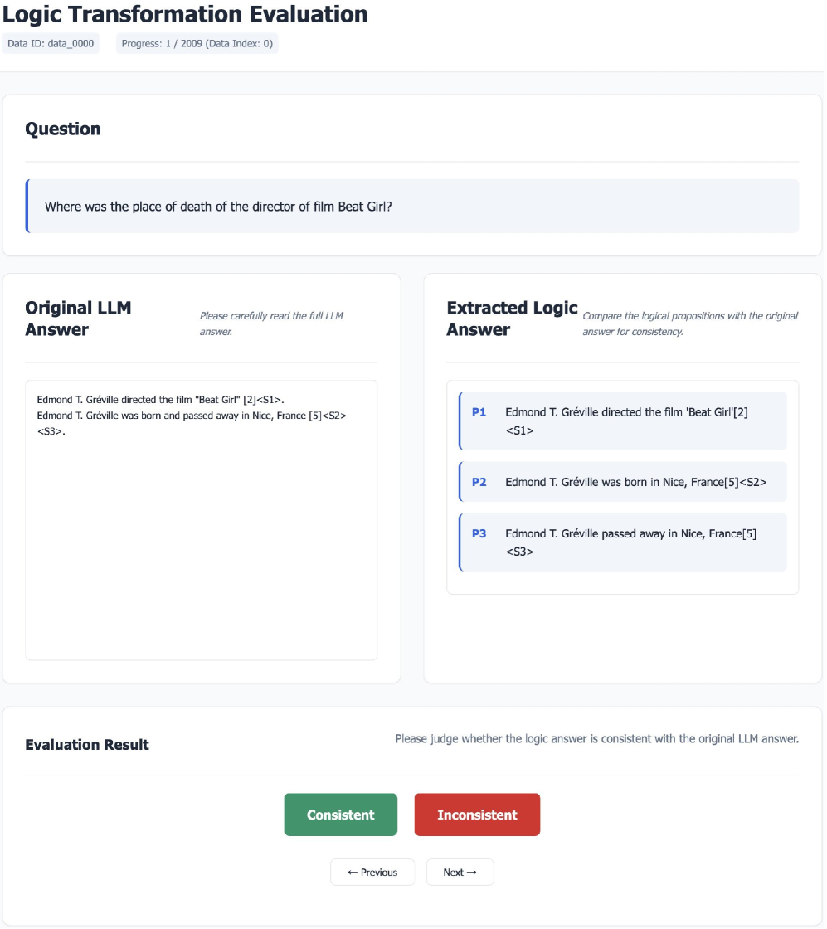
Task: Go to the Previous data item
Action: [x=372, y=872]
